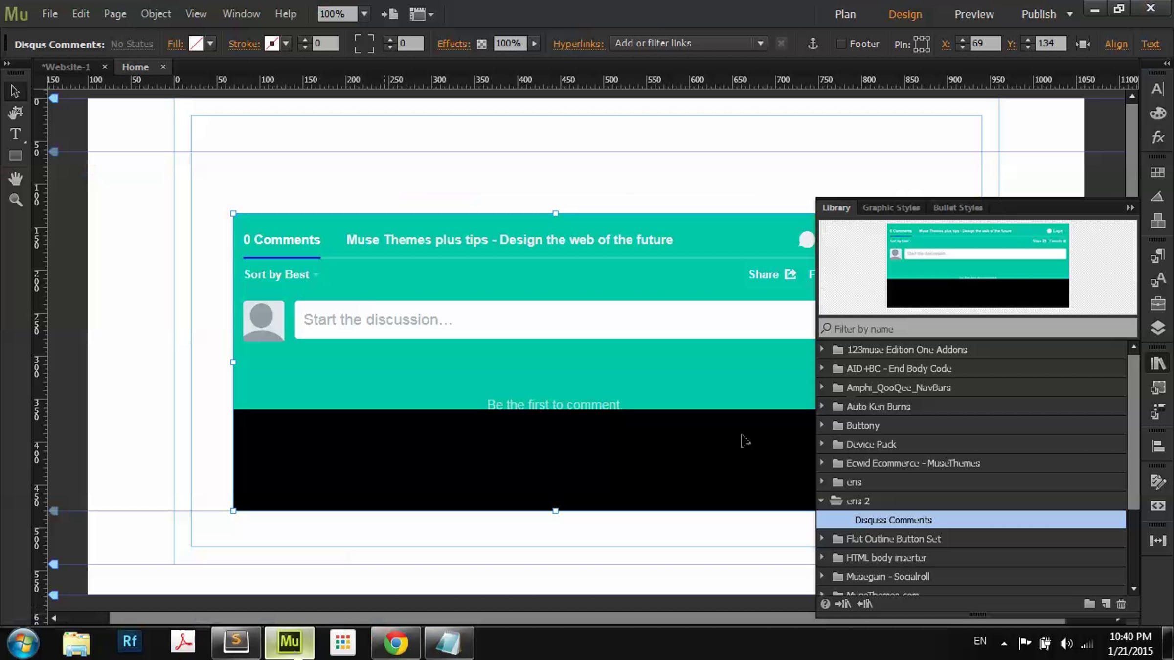This screenshot has height=660, width=1174.
Task: Delete library item with trash icon
Action: 1121,604
